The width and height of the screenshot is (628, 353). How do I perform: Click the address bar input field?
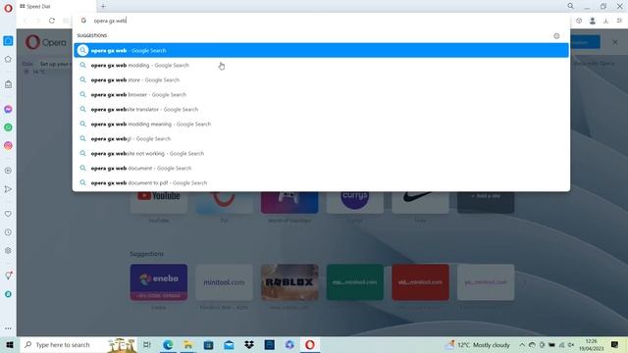321,21
